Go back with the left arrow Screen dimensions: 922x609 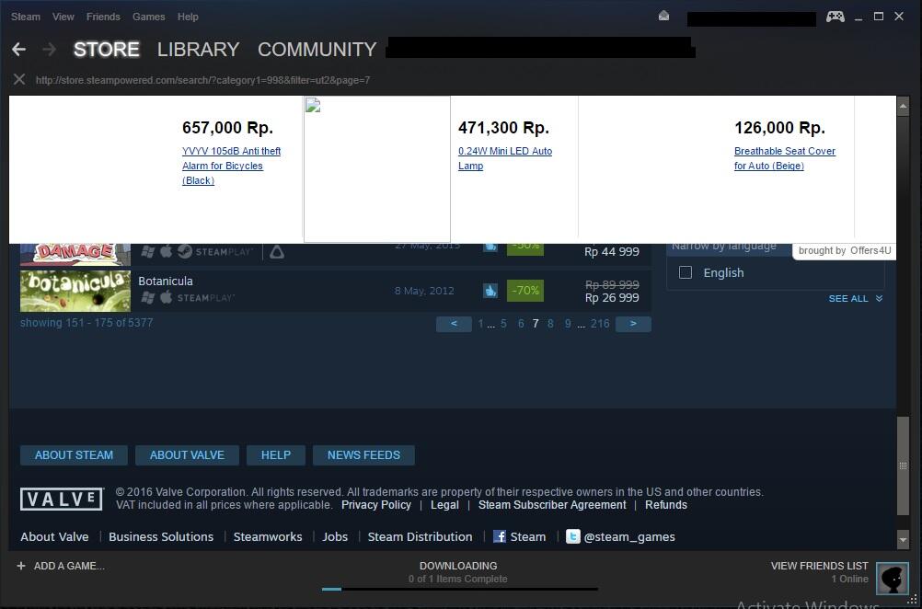(x=18, y=50)
